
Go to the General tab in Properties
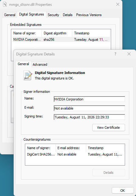[10, 15]
